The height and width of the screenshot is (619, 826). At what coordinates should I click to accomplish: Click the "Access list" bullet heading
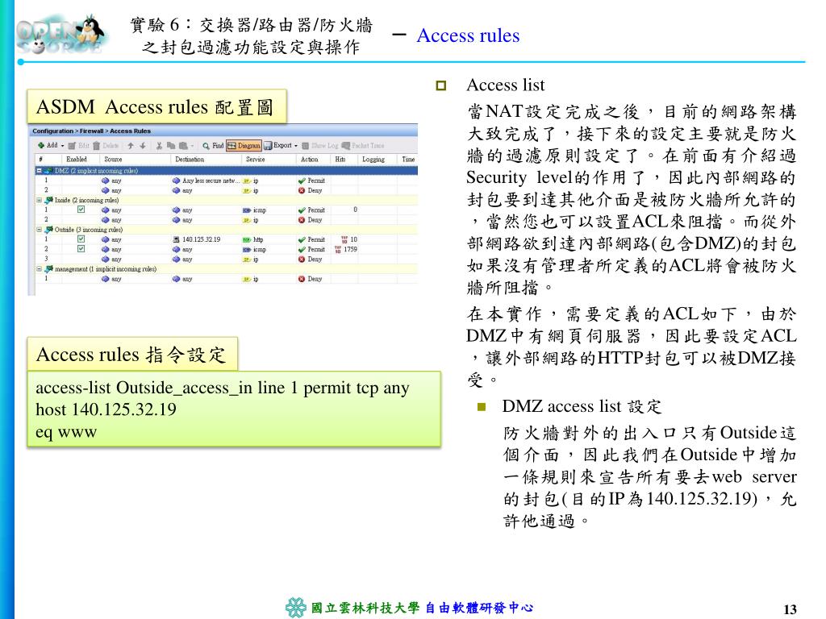[x=506, y=85]
